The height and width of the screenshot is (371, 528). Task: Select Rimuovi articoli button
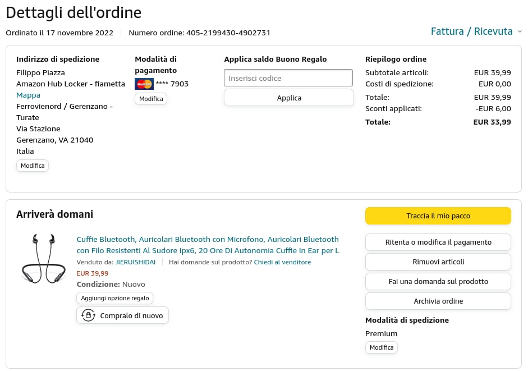438,262
